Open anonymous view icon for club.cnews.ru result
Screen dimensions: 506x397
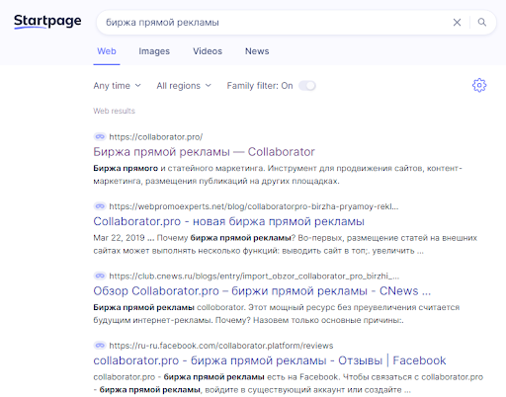click(100, 276)
